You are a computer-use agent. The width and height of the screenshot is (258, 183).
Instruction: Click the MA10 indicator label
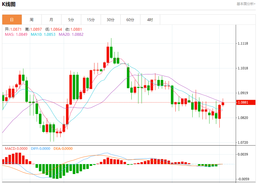[43, 34]
